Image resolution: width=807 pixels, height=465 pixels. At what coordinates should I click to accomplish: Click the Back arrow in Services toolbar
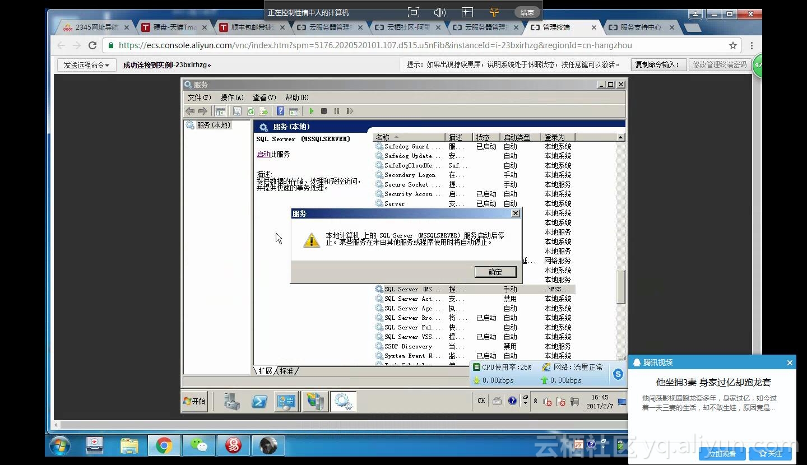(190, 111)
